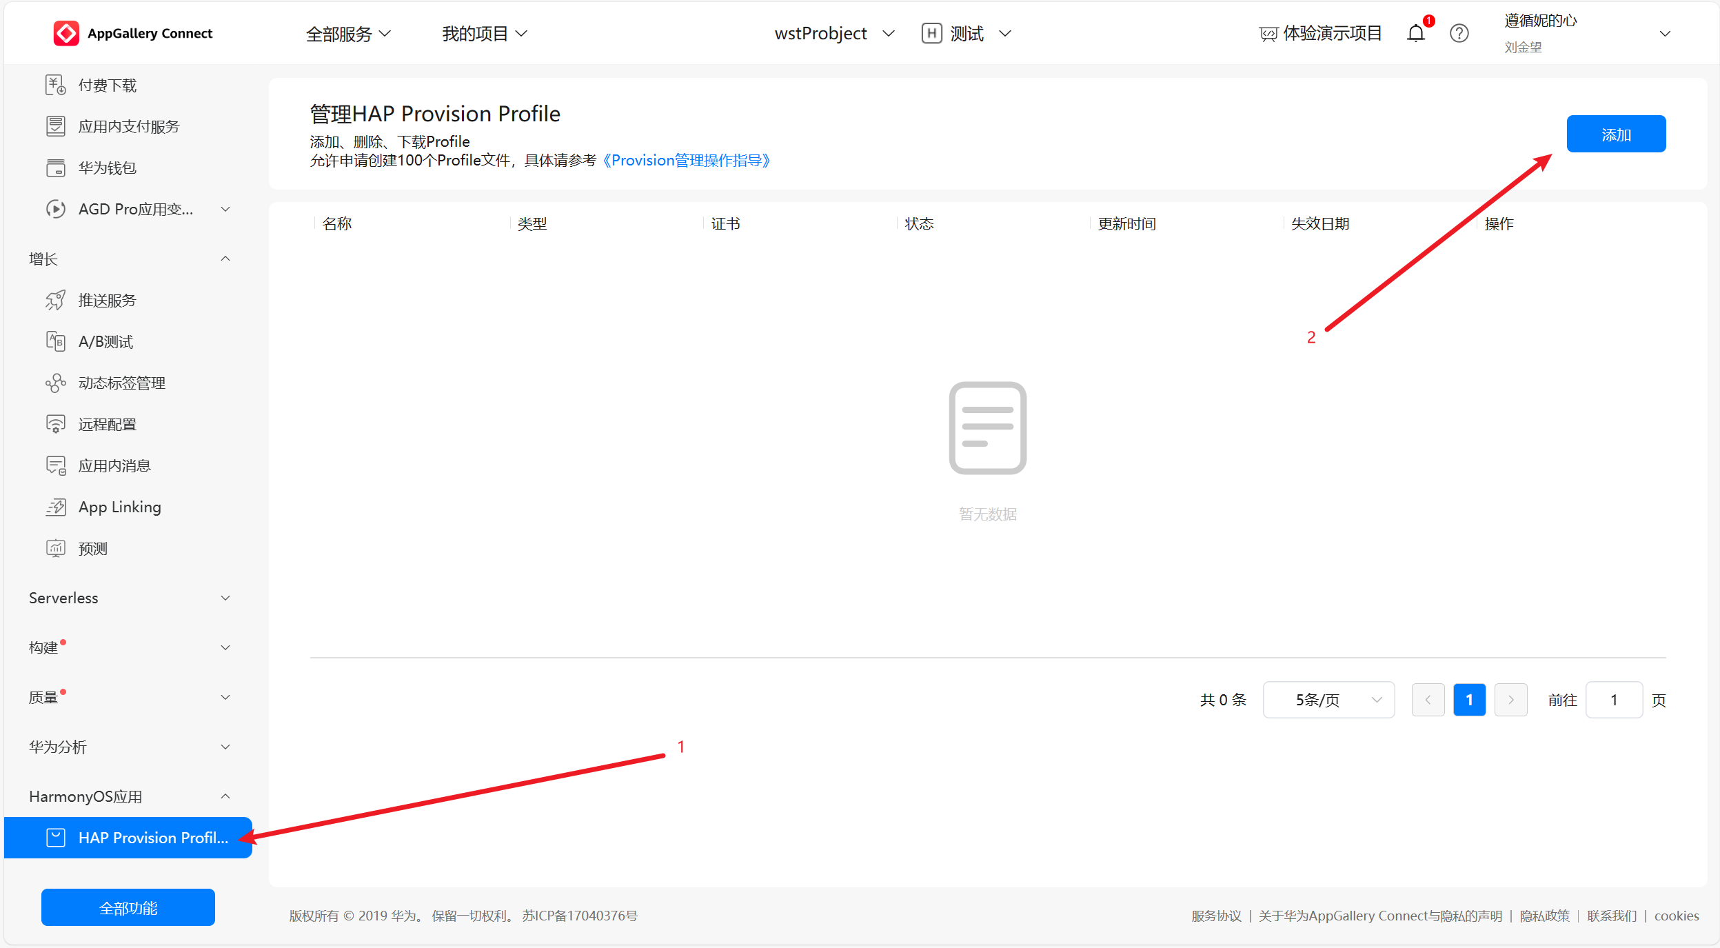Viewport: 1720px width, 948px height.
Task: Go to previous page arrow
Action: click(x=1428, y=700)
